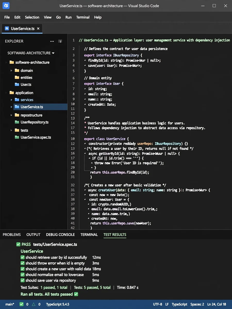Click the blue services folder icon
Image resolution: width=232 pixels, height=309 pixels.
tap(17, 100)
